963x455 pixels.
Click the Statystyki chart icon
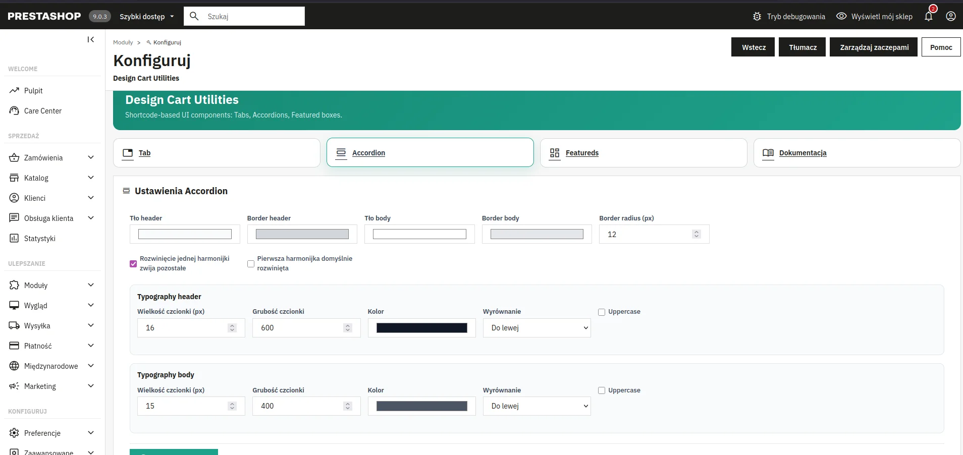(x=14, y=239)
